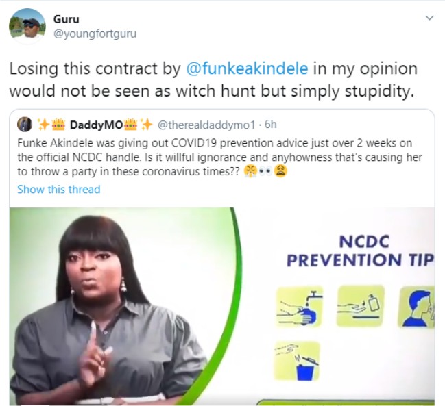Open Guru's profile avatar
Viewport: 445px width, 406px height.
click(27, 26)
